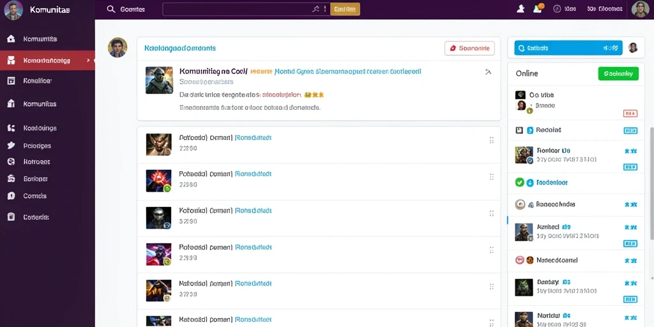Open the bird icon beside Polodges
Screen dimensions: 654x327
pos(11,146)
